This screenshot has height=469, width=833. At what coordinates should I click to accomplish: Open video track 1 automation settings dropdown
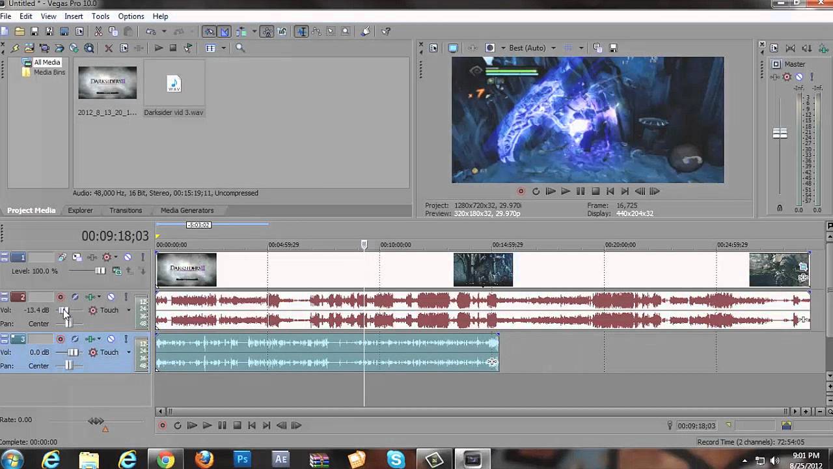117,257
